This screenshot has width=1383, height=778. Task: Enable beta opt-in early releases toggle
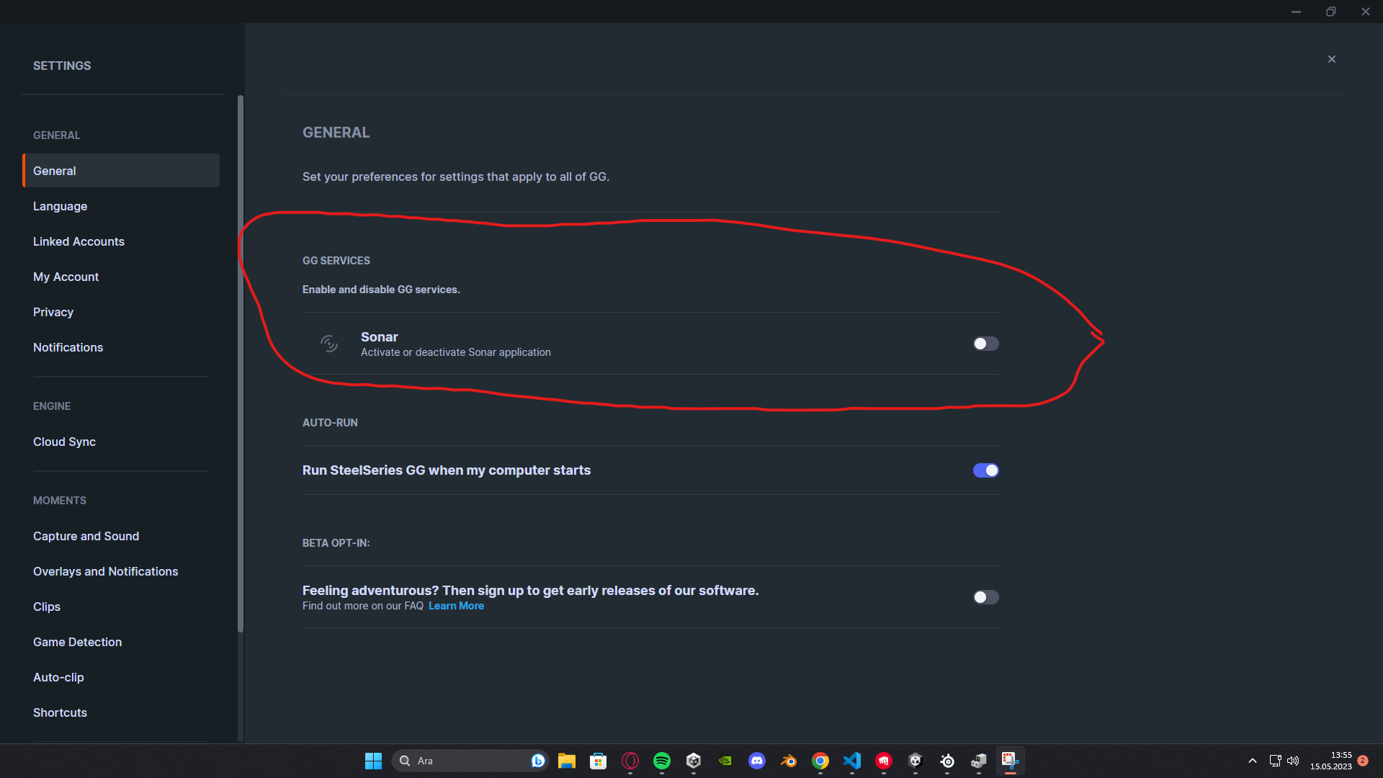985,597
